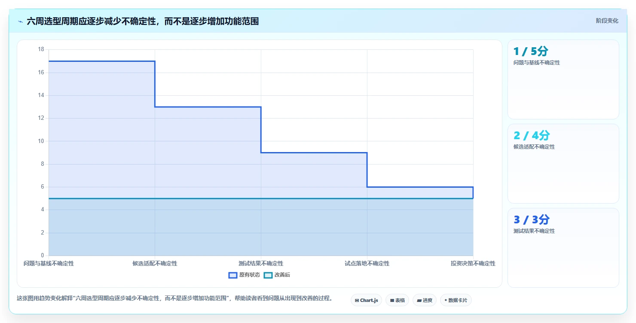Screen dimensions: 636x323
Task: Click 候选适配不确定性 text in second card
Action: click(x=534, y=147)
